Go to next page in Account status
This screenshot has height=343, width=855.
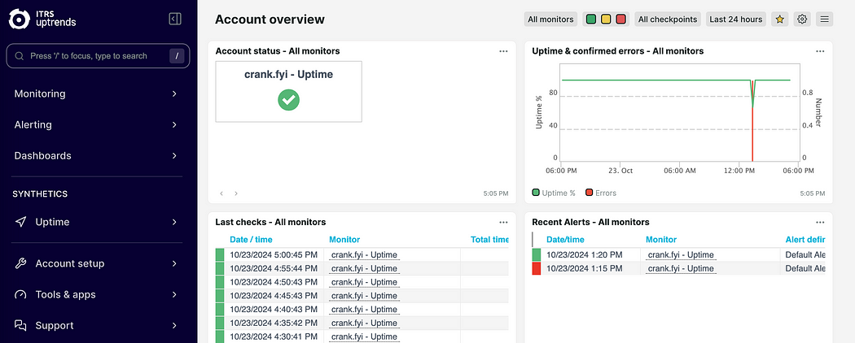(x=236, y=193)
